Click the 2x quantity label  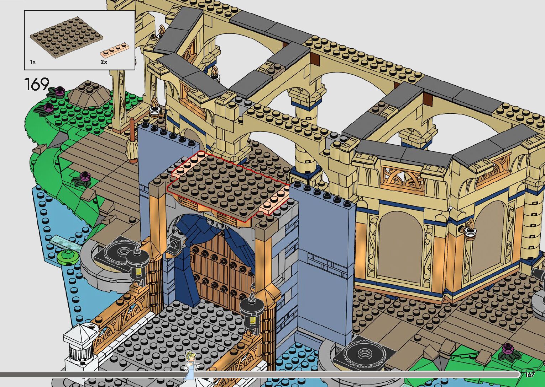(x=104, y=62)
